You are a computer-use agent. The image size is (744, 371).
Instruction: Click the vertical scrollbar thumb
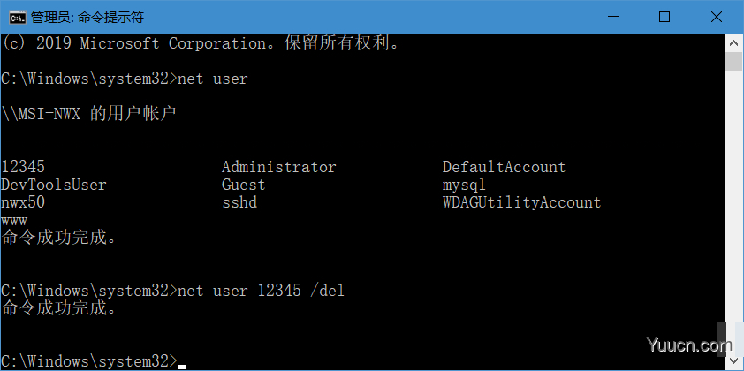click(x=733, y=61)
